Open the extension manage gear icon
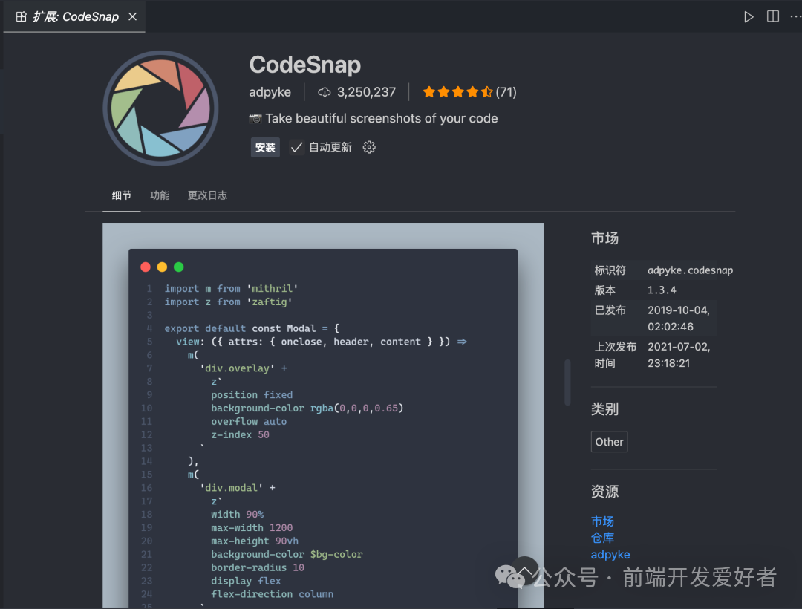 (x=369, y=147)
